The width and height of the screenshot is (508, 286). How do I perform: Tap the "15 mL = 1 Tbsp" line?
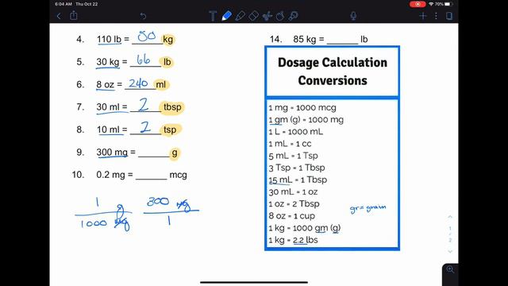tap(298, 180)
